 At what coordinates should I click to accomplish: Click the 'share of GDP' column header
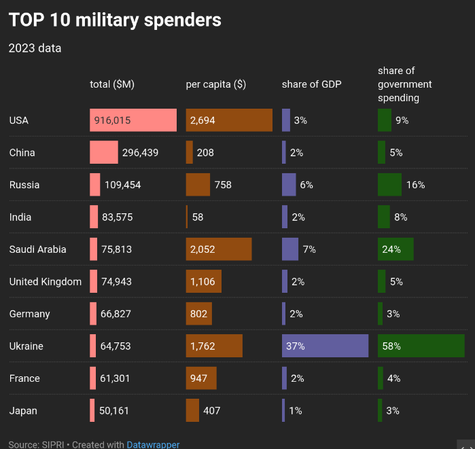coord(311,84)
